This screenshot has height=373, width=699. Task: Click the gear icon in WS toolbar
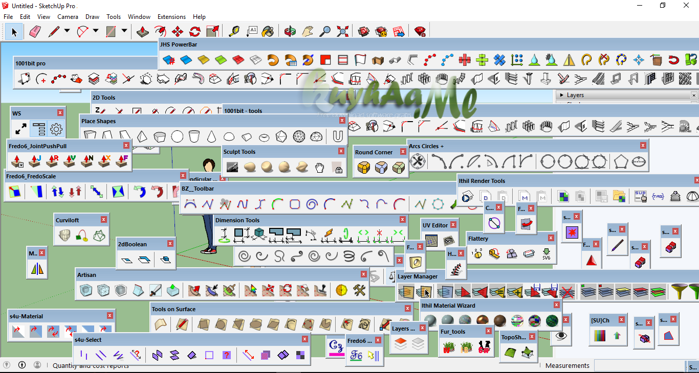click(56, 129)
